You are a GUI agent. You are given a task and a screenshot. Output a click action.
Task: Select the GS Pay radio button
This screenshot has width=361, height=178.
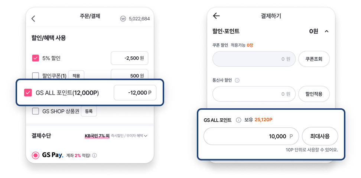36,155
